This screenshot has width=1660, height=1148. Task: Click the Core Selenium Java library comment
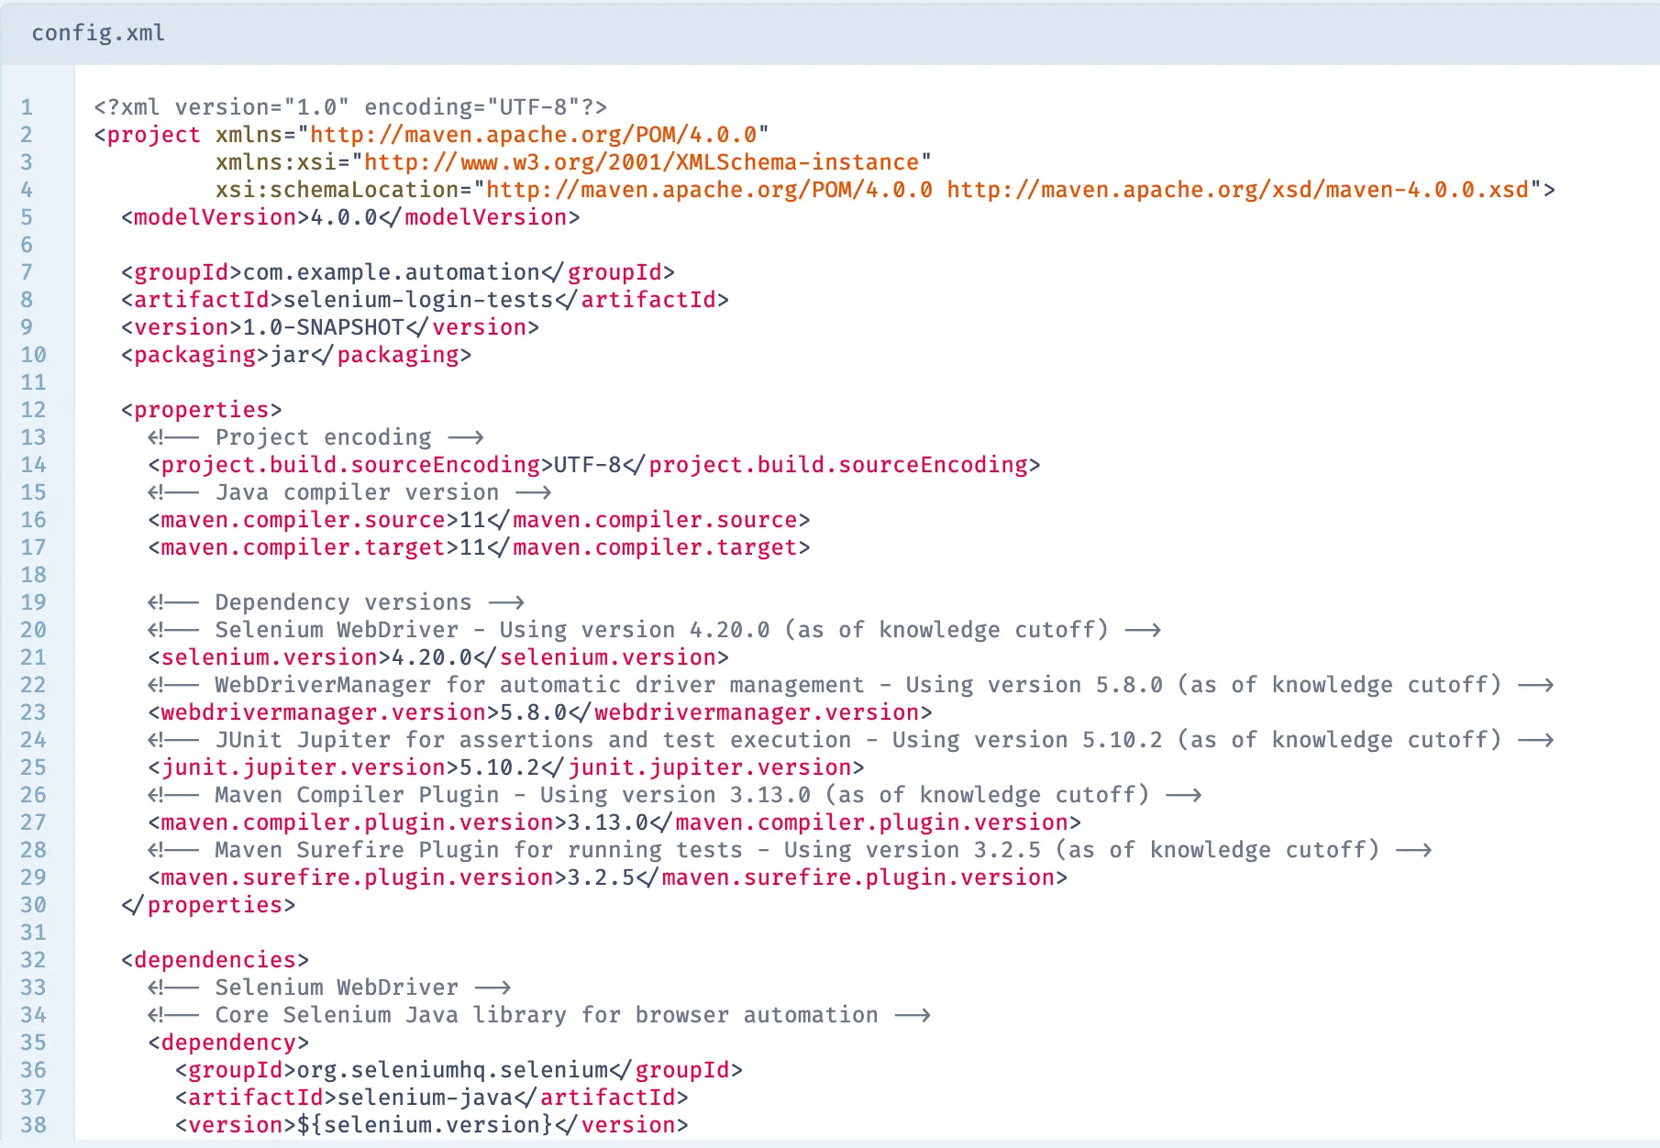[x=540, y=1015]
